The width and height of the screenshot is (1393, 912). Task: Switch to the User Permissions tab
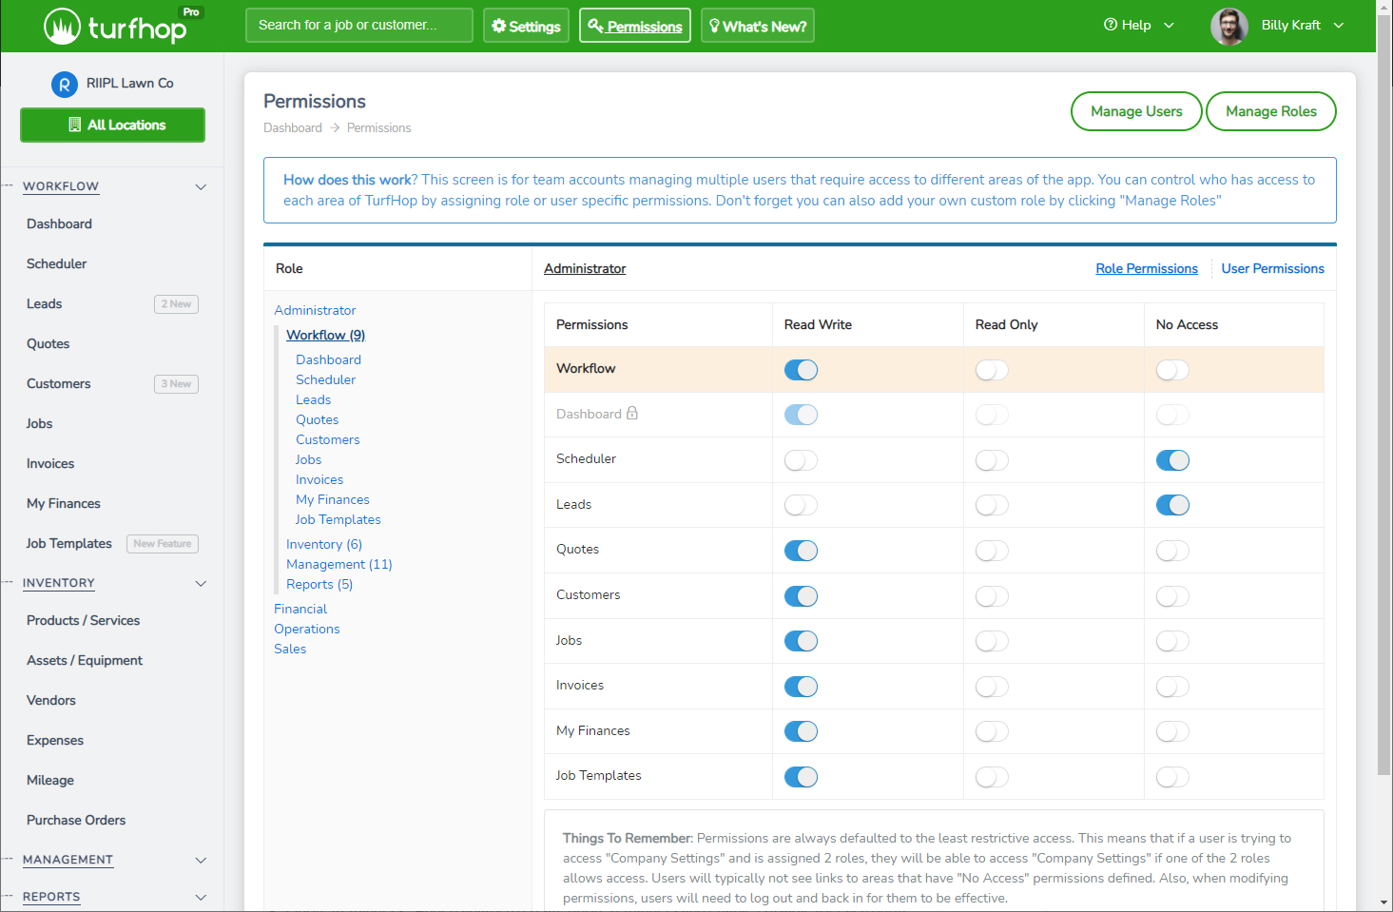point(1272,268)
